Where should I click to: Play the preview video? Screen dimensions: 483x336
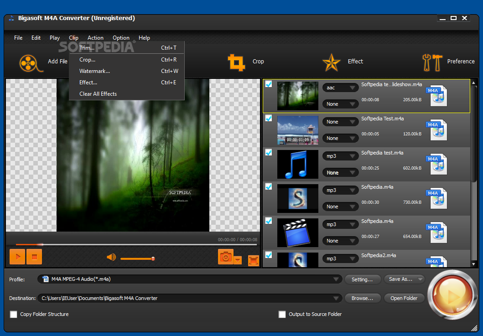(x=17, y=257)
